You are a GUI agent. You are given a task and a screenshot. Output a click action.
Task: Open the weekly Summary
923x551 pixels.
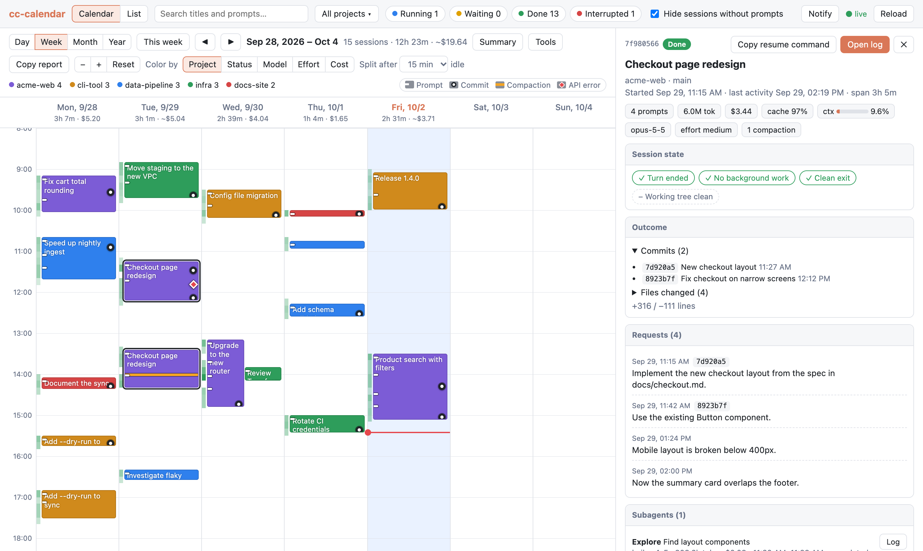(x=498, y=42)
